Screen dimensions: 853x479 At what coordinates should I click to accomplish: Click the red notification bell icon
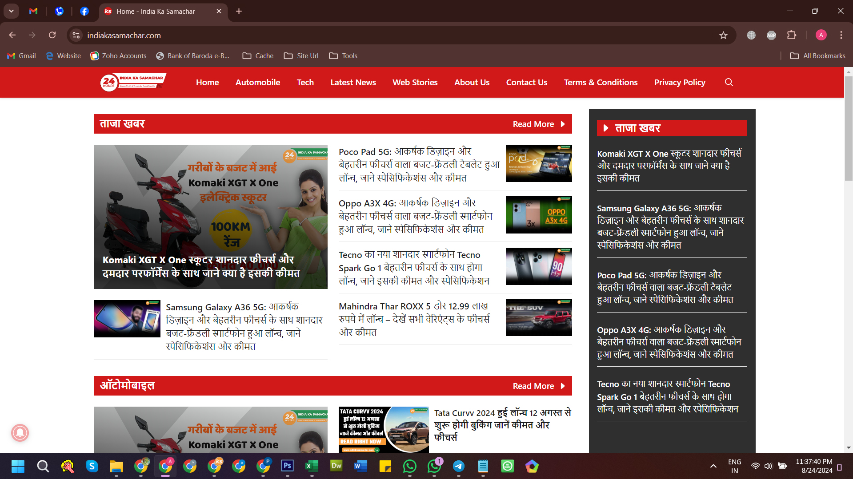[x=20, y=432]
